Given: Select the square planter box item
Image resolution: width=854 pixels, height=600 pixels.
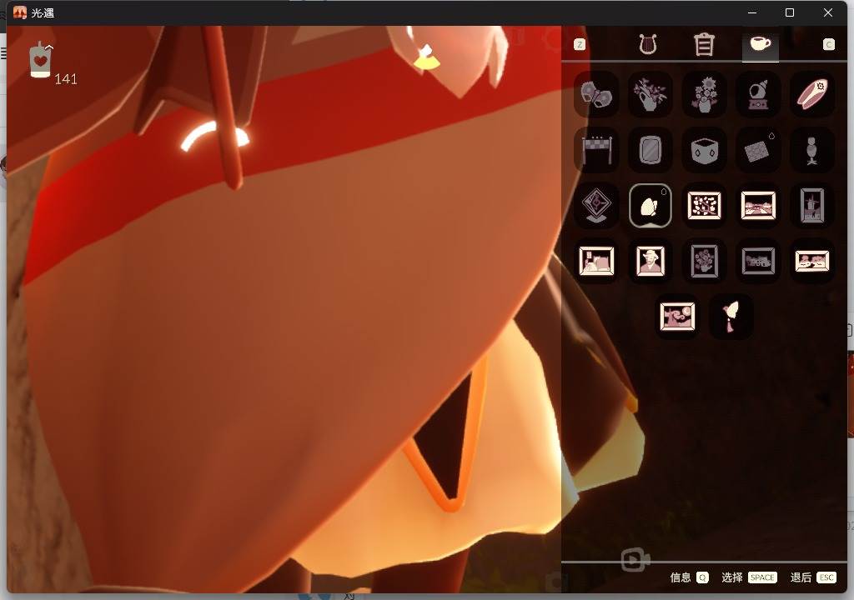Looking at the screenshot, I should click(704, 150).
